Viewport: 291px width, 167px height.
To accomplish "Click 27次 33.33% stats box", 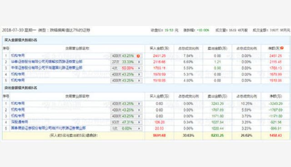I will point(126,62).
